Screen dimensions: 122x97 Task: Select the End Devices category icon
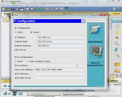point(5,94)
